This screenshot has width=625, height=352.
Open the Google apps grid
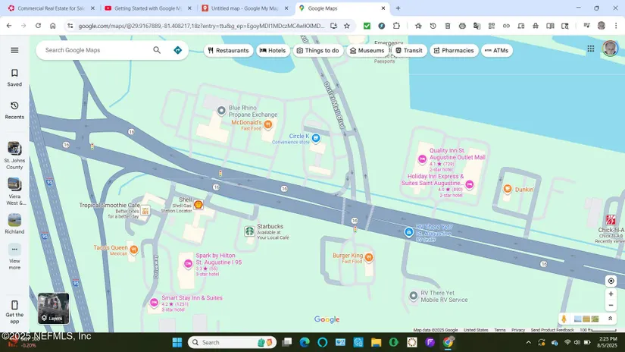coord(591,49)
